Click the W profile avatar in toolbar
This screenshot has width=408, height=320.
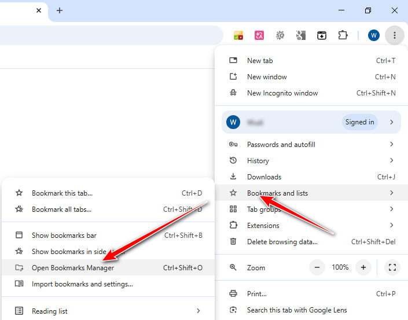pos(374,35)
